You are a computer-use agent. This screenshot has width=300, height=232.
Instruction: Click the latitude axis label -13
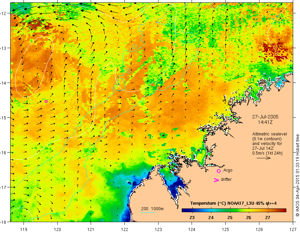[x=4, y=48]
